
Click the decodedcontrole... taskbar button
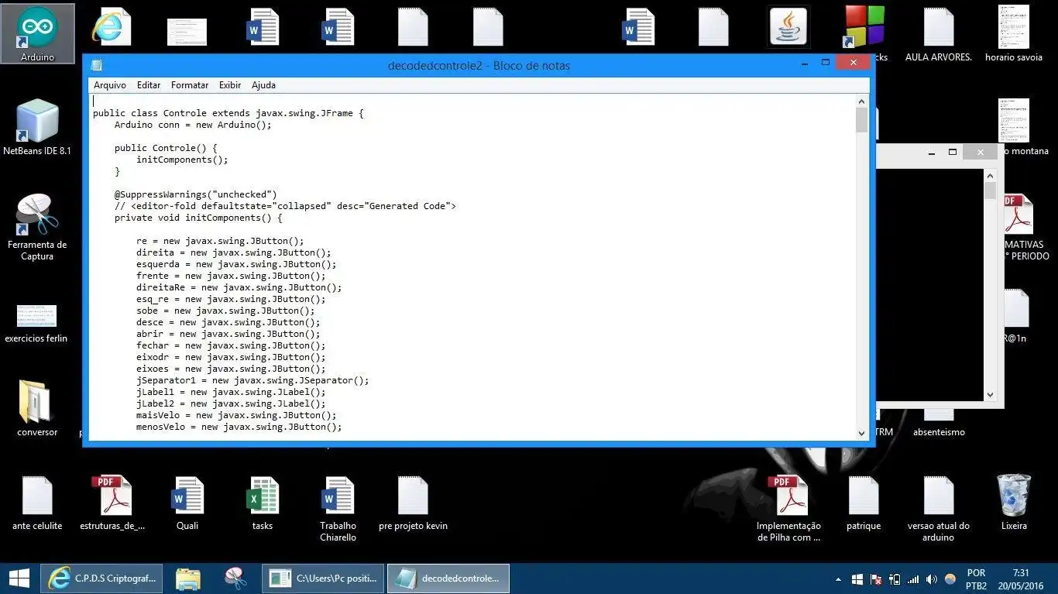[x=448, y=578]
